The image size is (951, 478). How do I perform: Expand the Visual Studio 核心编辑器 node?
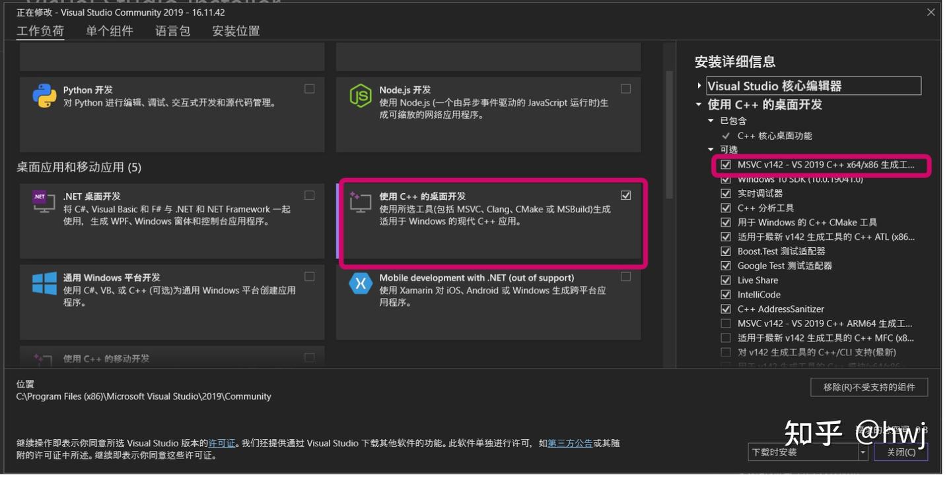699,86
